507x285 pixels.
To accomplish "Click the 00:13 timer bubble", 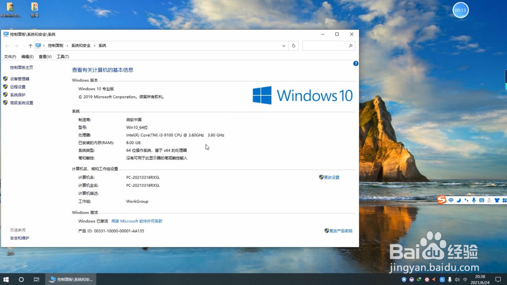I will coord(460,10).
